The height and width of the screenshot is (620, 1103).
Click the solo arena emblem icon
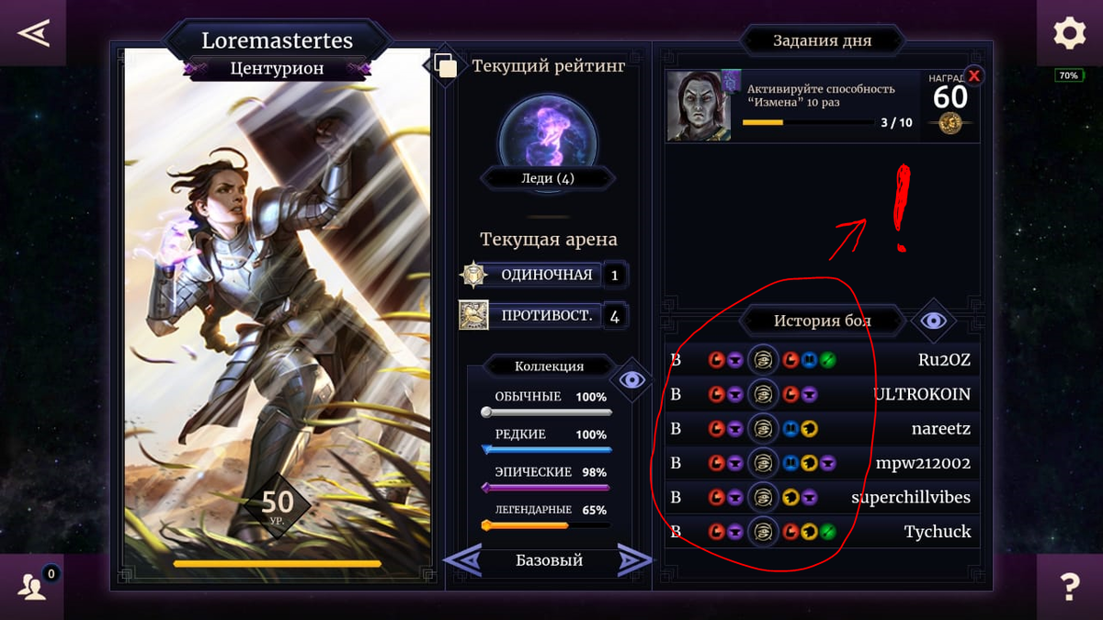pos(474,275)
